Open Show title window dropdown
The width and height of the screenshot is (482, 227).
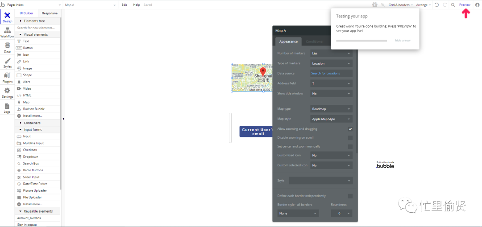pyautogui.click(x=331, y=93)
